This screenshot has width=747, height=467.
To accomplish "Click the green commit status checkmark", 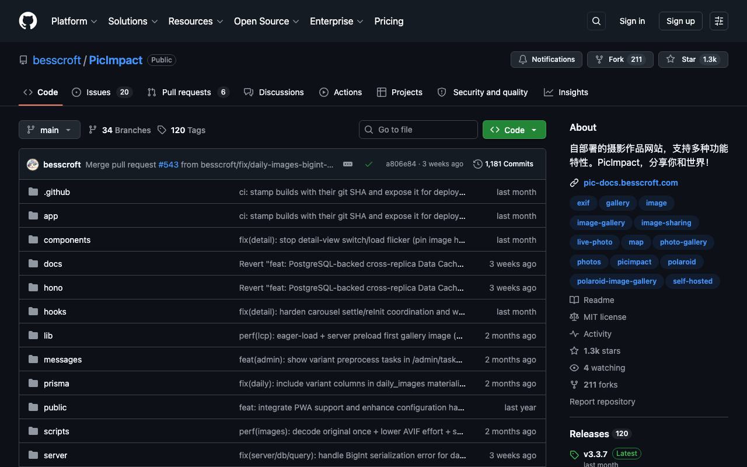I will click(x=369, y=164).
